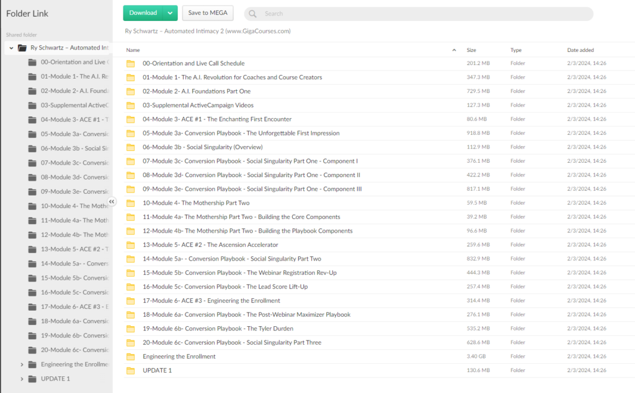Collapse the sidebar with double-chevron handle

pyautogui.click(x=112, y=202)
